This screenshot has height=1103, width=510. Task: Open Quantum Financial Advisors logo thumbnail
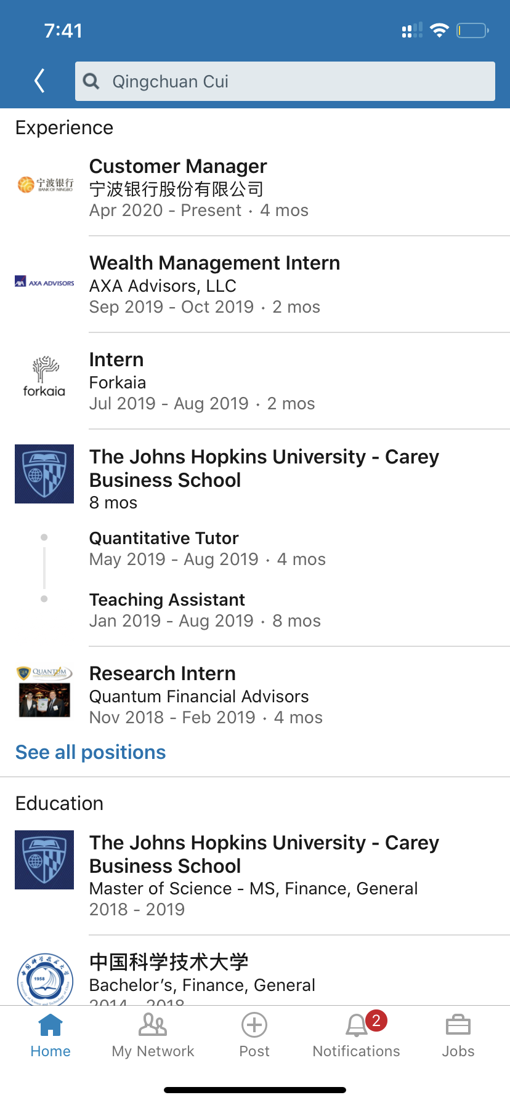click(44, 692)
